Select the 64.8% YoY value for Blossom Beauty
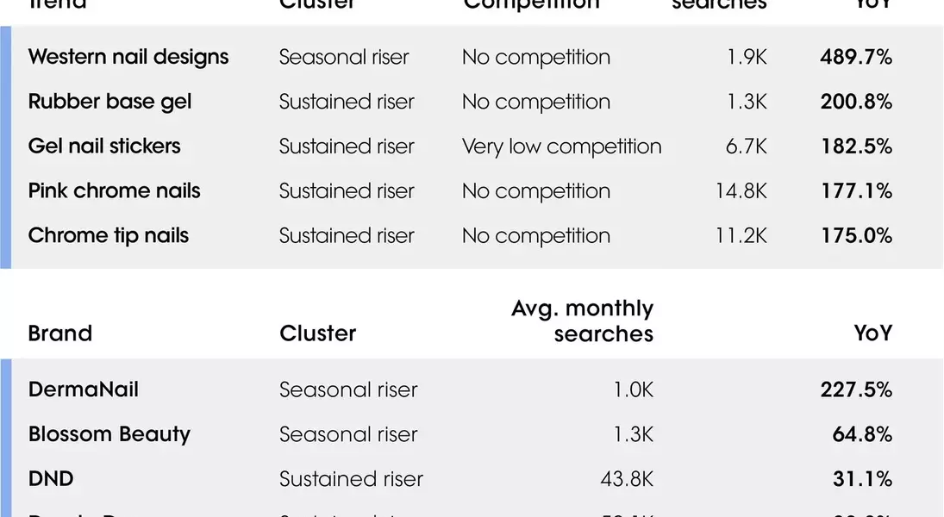Image resolution: width=944 pixels, height=517 pixels. [x=862, y=434]
